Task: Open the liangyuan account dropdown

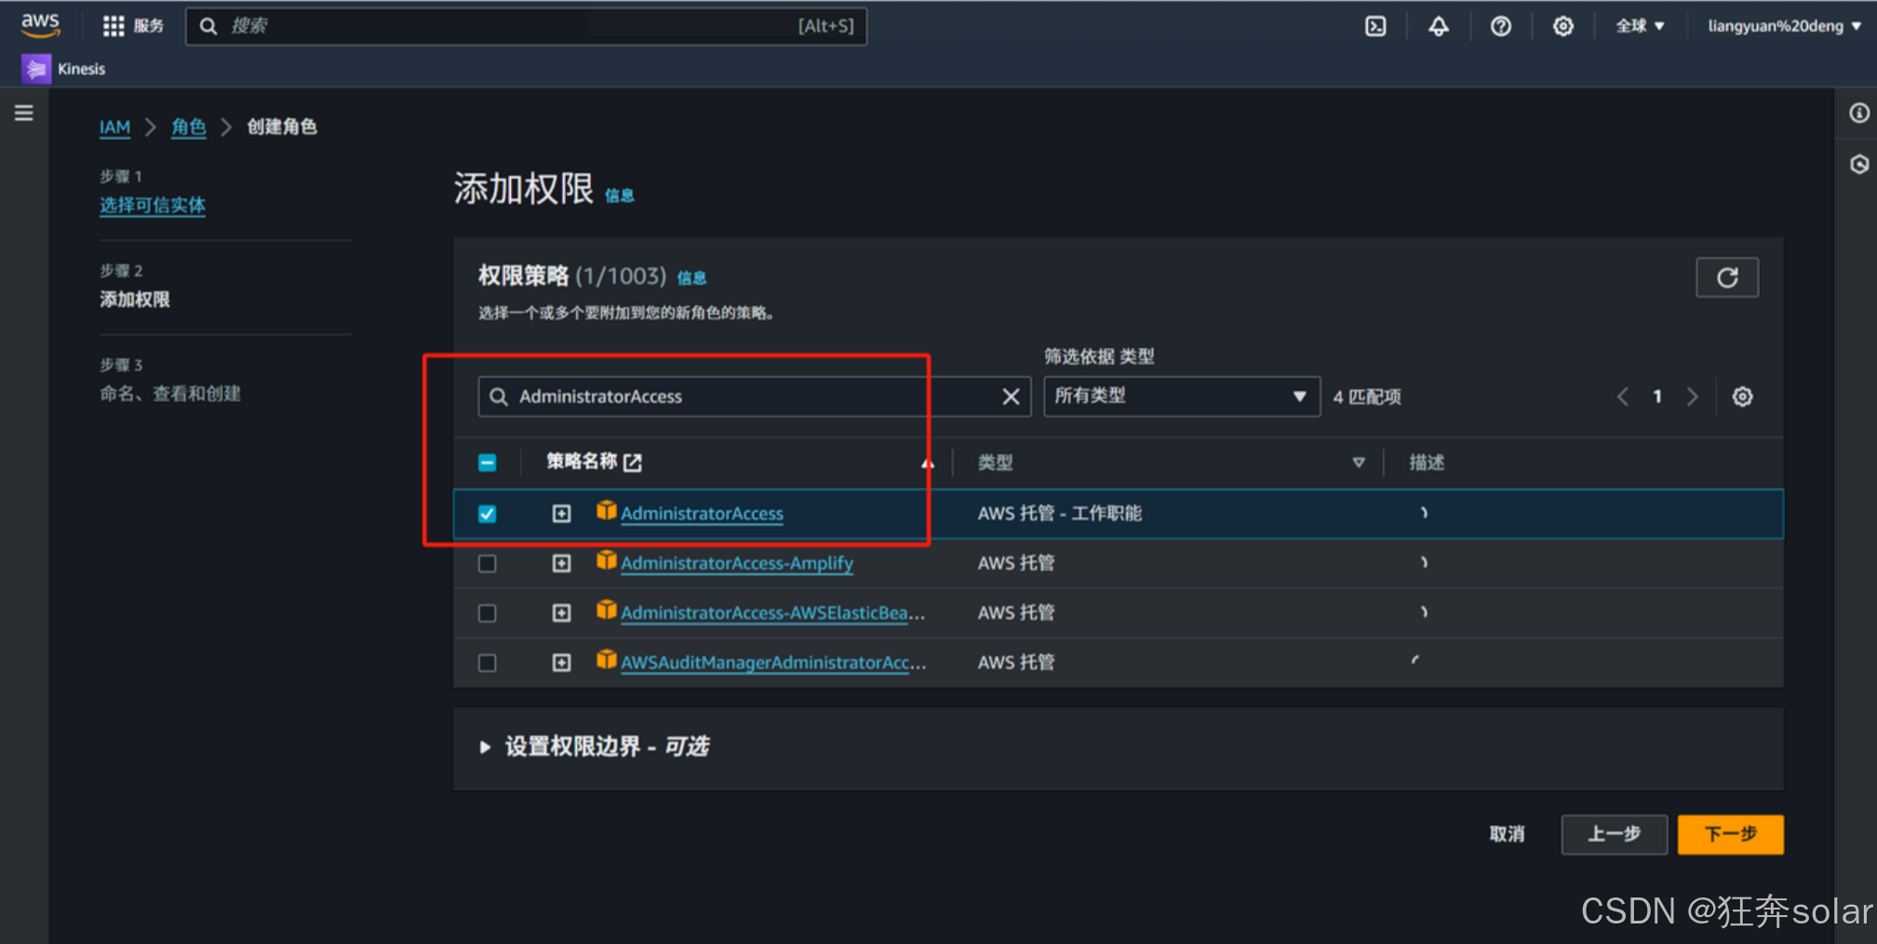Action: coord(1785,26)
